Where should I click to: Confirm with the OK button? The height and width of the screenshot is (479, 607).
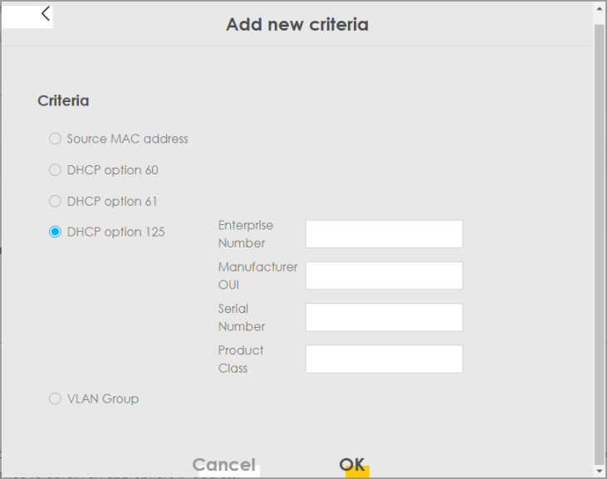pyautogui.click(x=352, y=465)
